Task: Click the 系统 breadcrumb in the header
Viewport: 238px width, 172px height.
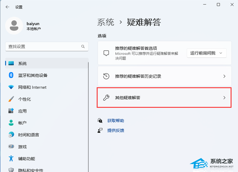Action: point(106,22)
